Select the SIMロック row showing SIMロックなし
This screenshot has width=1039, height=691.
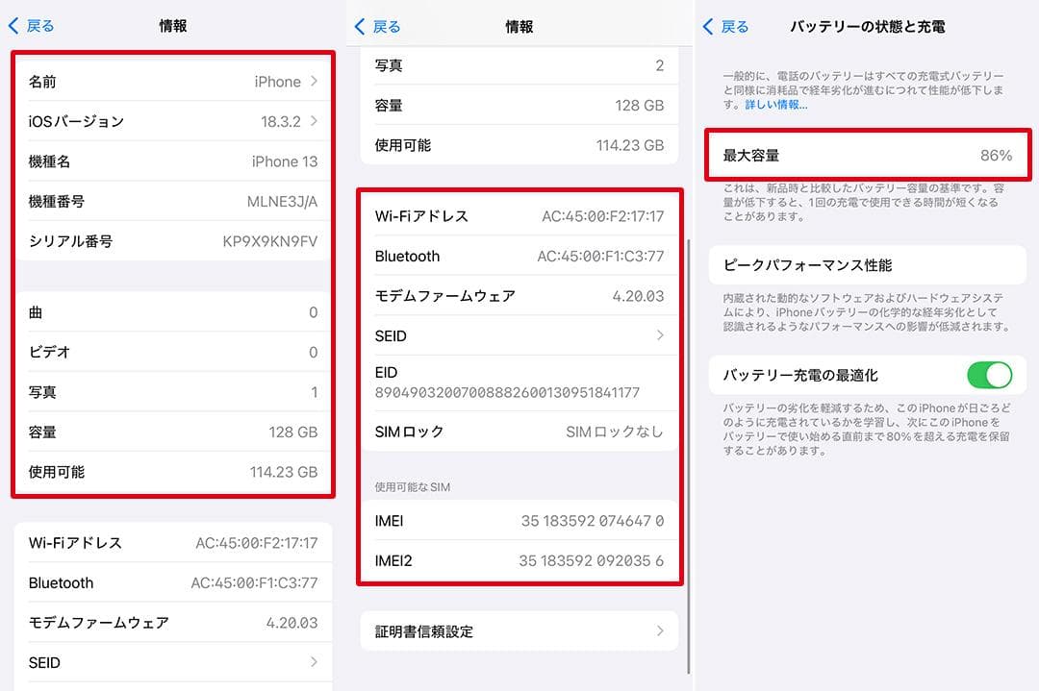pyautogui.click(x=519, y=432)
